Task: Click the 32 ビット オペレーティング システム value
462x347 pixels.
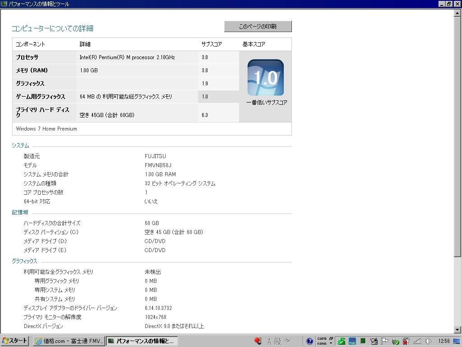Action: coord(180,183)
